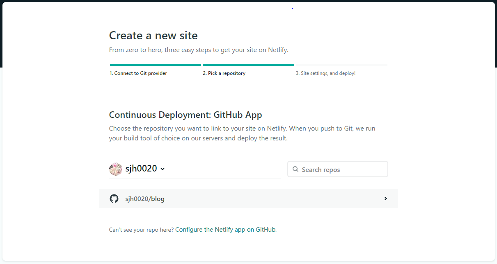Screen dimensions: 497x264
Task: Click the green progress bar above step one
Action: 155,65
